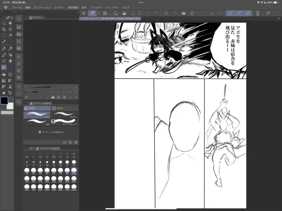This screenshot has width=282, height=211.
Task: Select the black main color swatch
Action: (4, 101)
